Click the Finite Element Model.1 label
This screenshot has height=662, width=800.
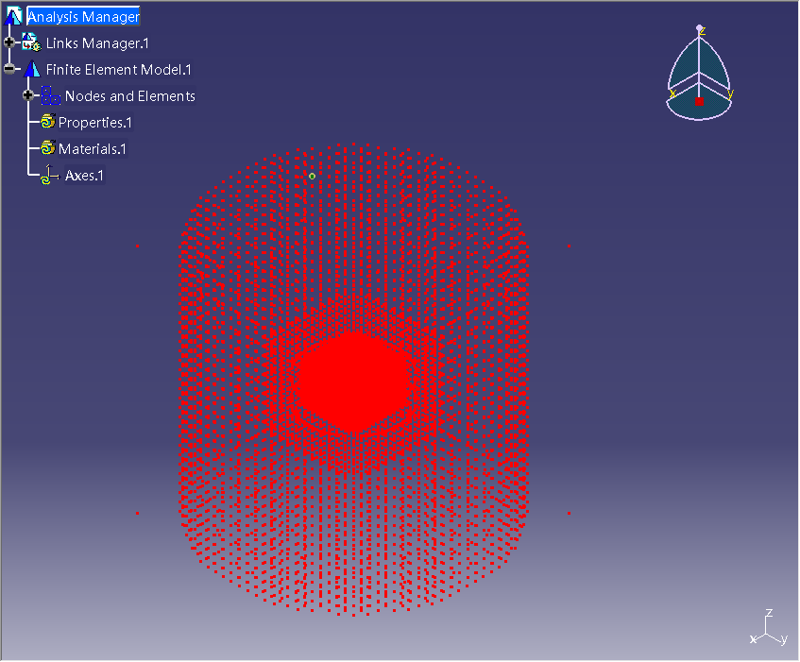pos(118,69)
